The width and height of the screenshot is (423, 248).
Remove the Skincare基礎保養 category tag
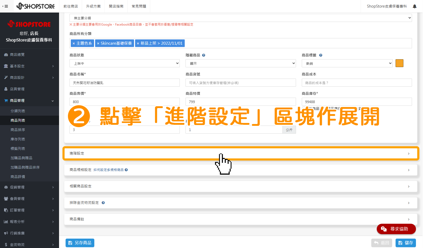(x=98, y=43)
